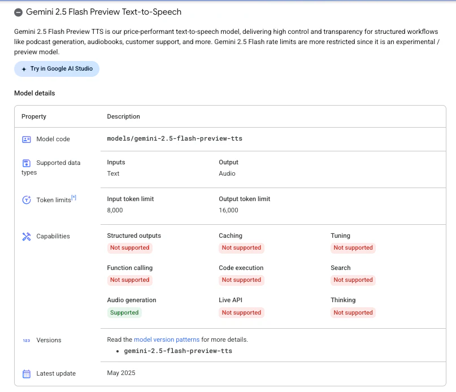
Task: Select gemini-2.5-flash-preview-tts in the Versions list
Action: tap(178, 351)
